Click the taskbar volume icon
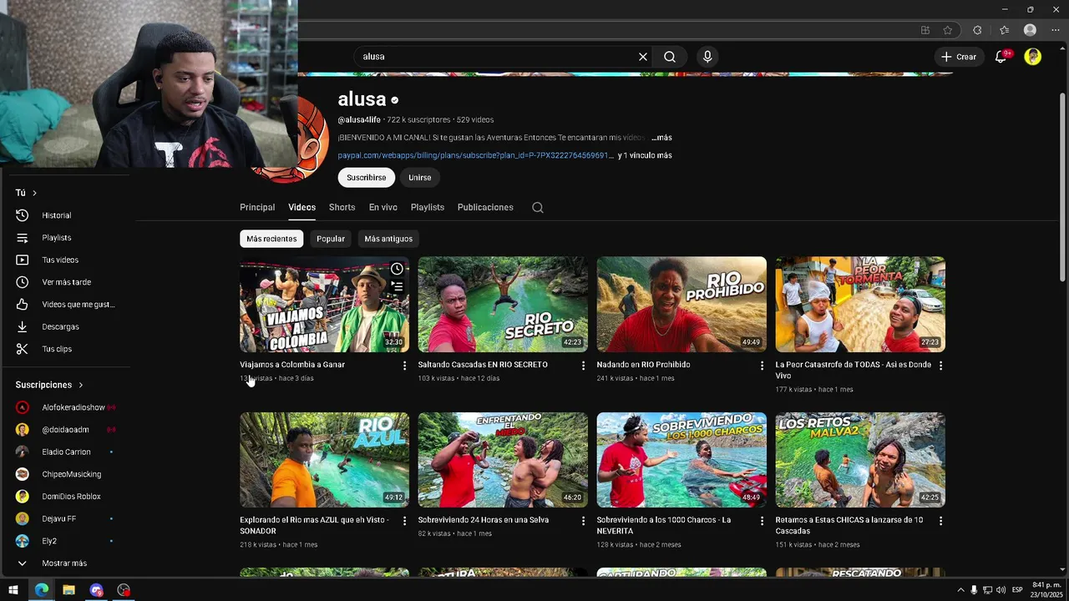The image size is (1069, 601). (1002, 590)
